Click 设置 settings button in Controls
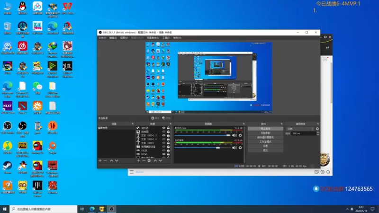Viewport: 379px width, 213px height. pyautogui.click(x=265, y=146)
